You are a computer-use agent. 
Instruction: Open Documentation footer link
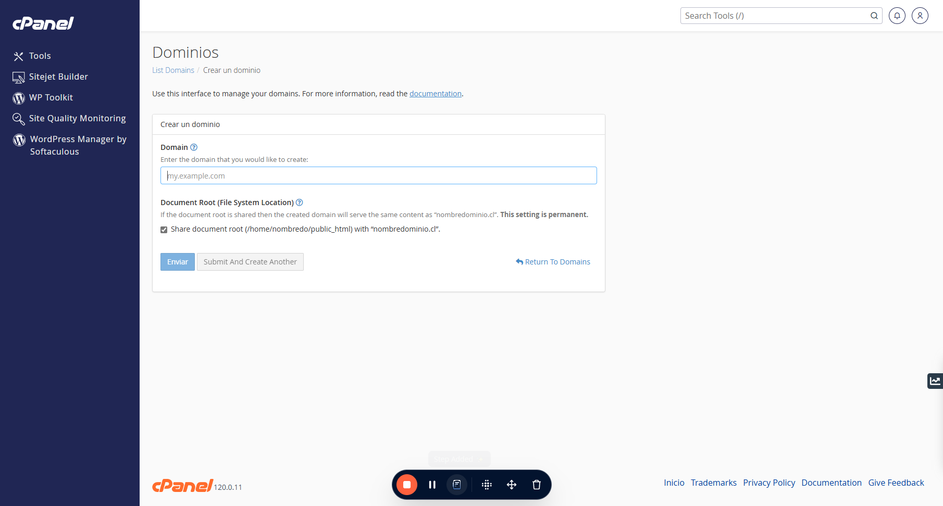832,483
